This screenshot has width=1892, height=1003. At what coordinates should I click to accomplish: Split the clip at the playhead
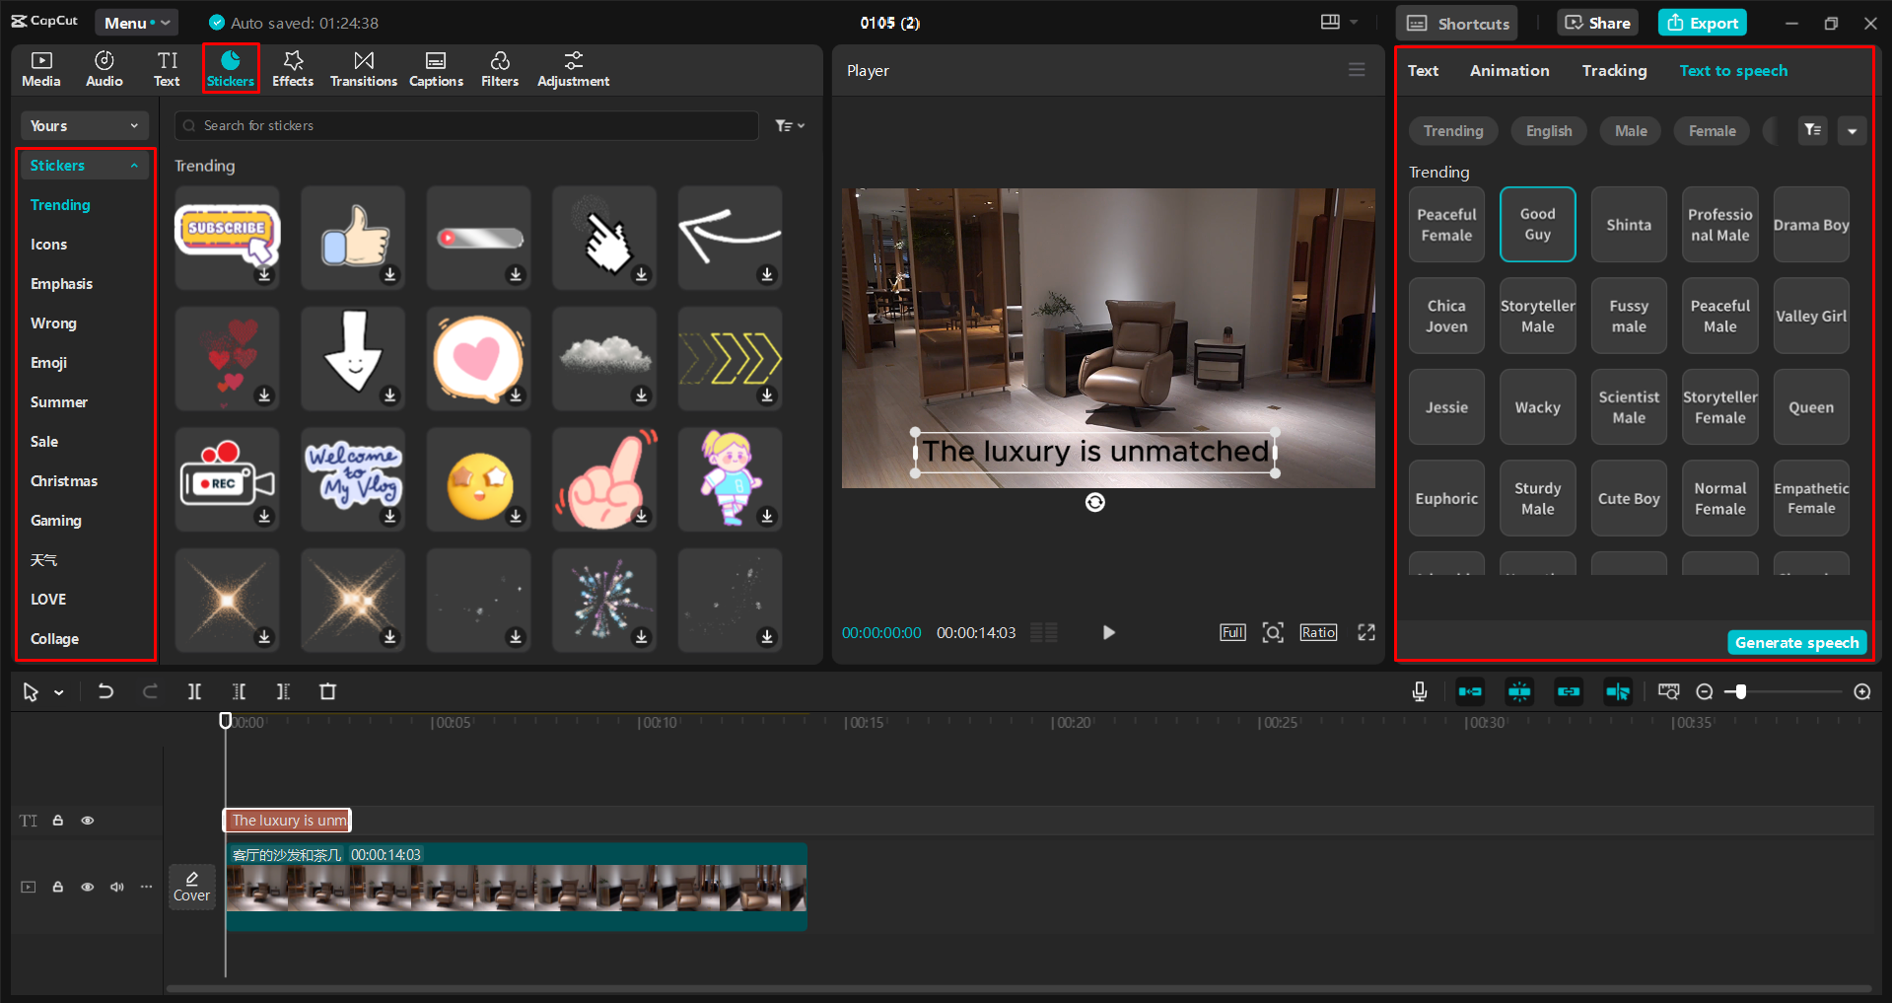194,691
